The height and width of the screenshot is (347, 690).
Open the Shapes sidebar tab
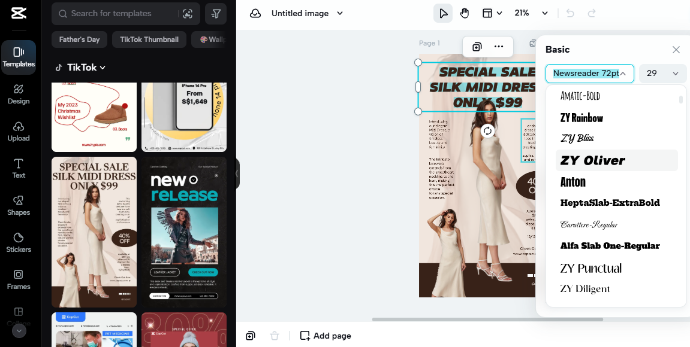[19, 206]
